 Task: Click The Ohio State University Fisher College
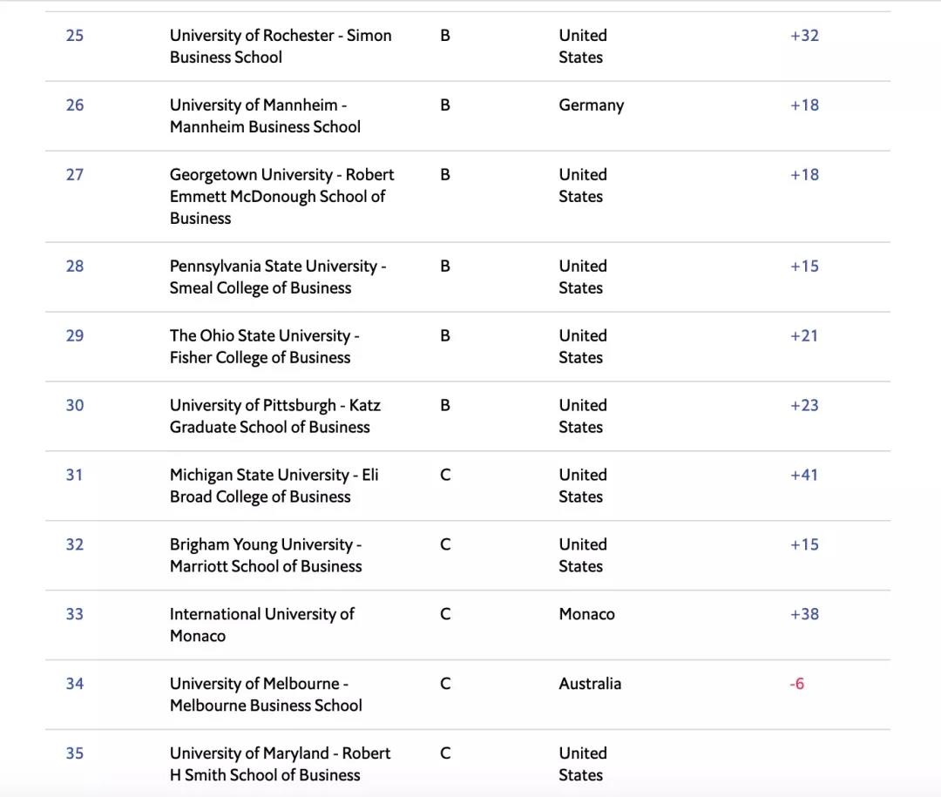(x=264, y=347)
